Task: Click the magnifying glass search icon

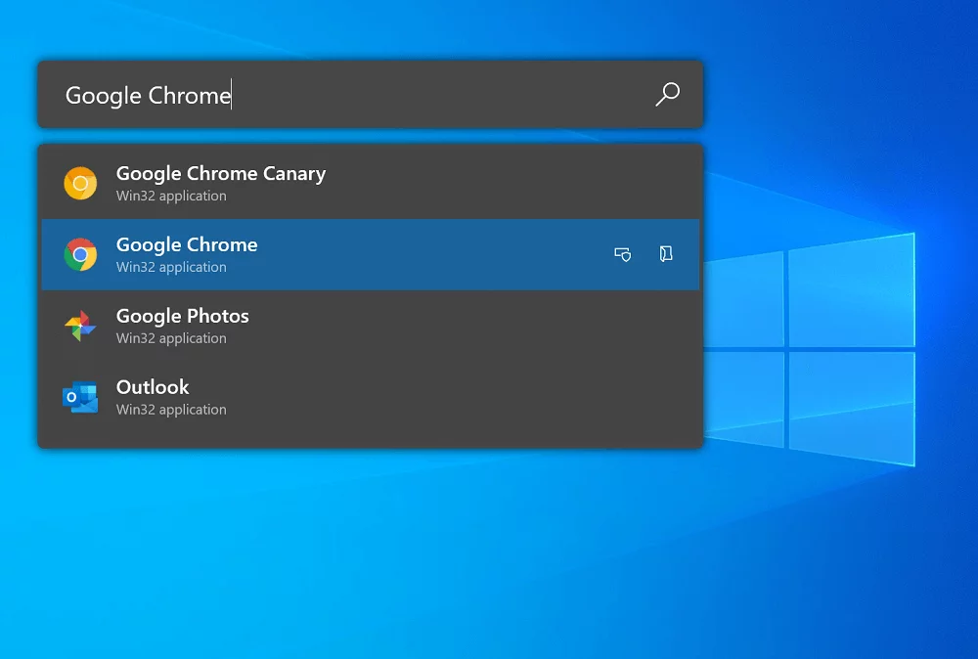Action: (x=667, y=94)
